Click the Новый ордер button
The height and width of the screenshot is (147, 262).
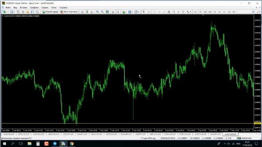50,12
